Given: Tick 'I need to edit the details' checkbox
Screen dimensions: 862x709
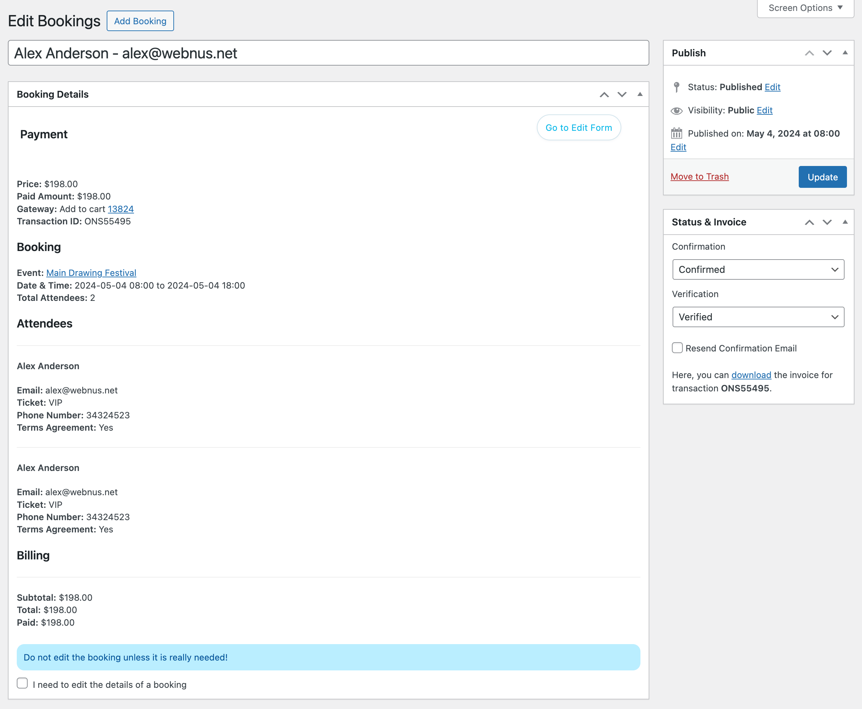Looking at the screenshot, I should [23, 683].
